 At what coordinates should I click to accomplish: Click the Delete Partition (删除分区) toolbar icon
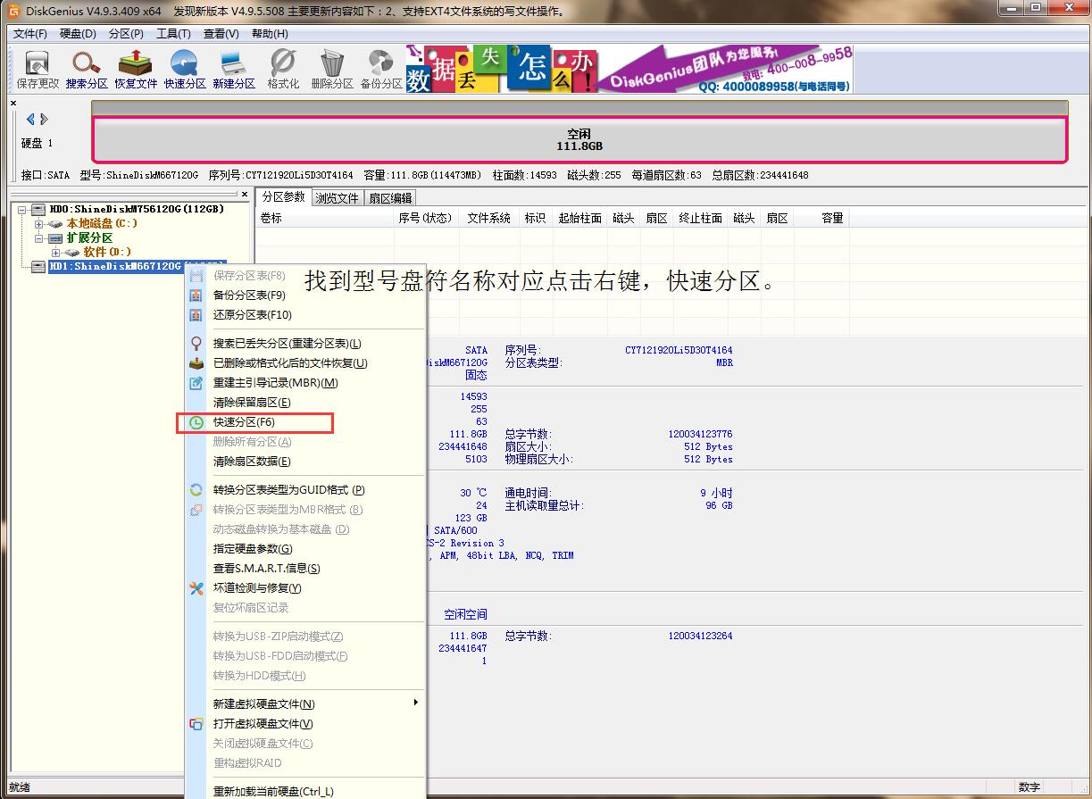332,69
